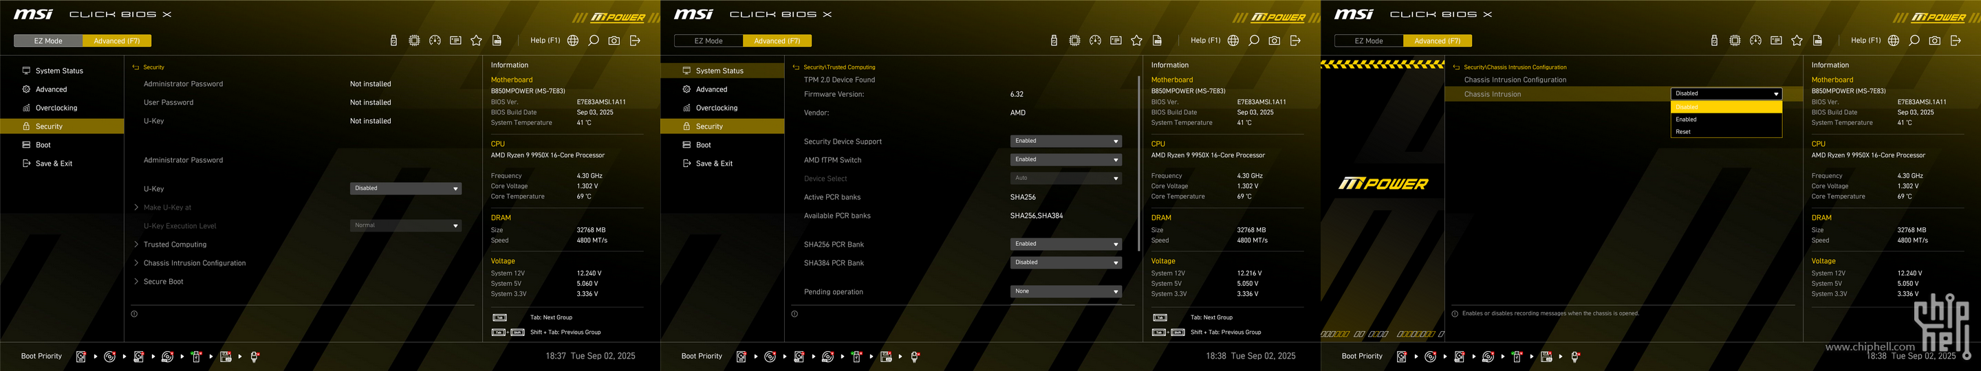Switch to EZ Mode in Security panel
The width and height of the screenshot is (1981, 371).
click(x=47, y=41)
